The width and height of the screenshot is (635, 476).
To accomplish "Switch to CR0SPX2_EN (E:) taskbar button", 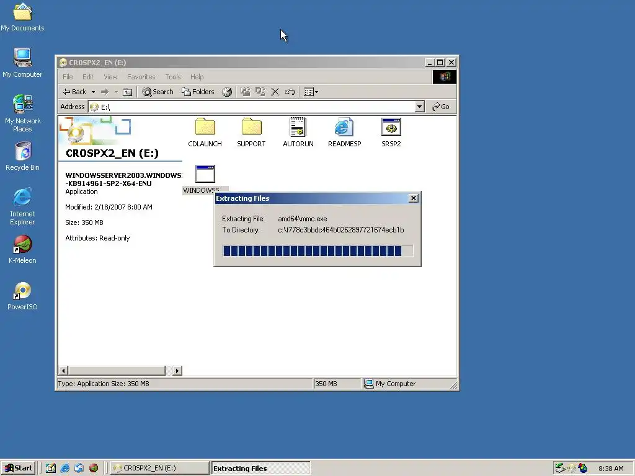I will point(159,468).
